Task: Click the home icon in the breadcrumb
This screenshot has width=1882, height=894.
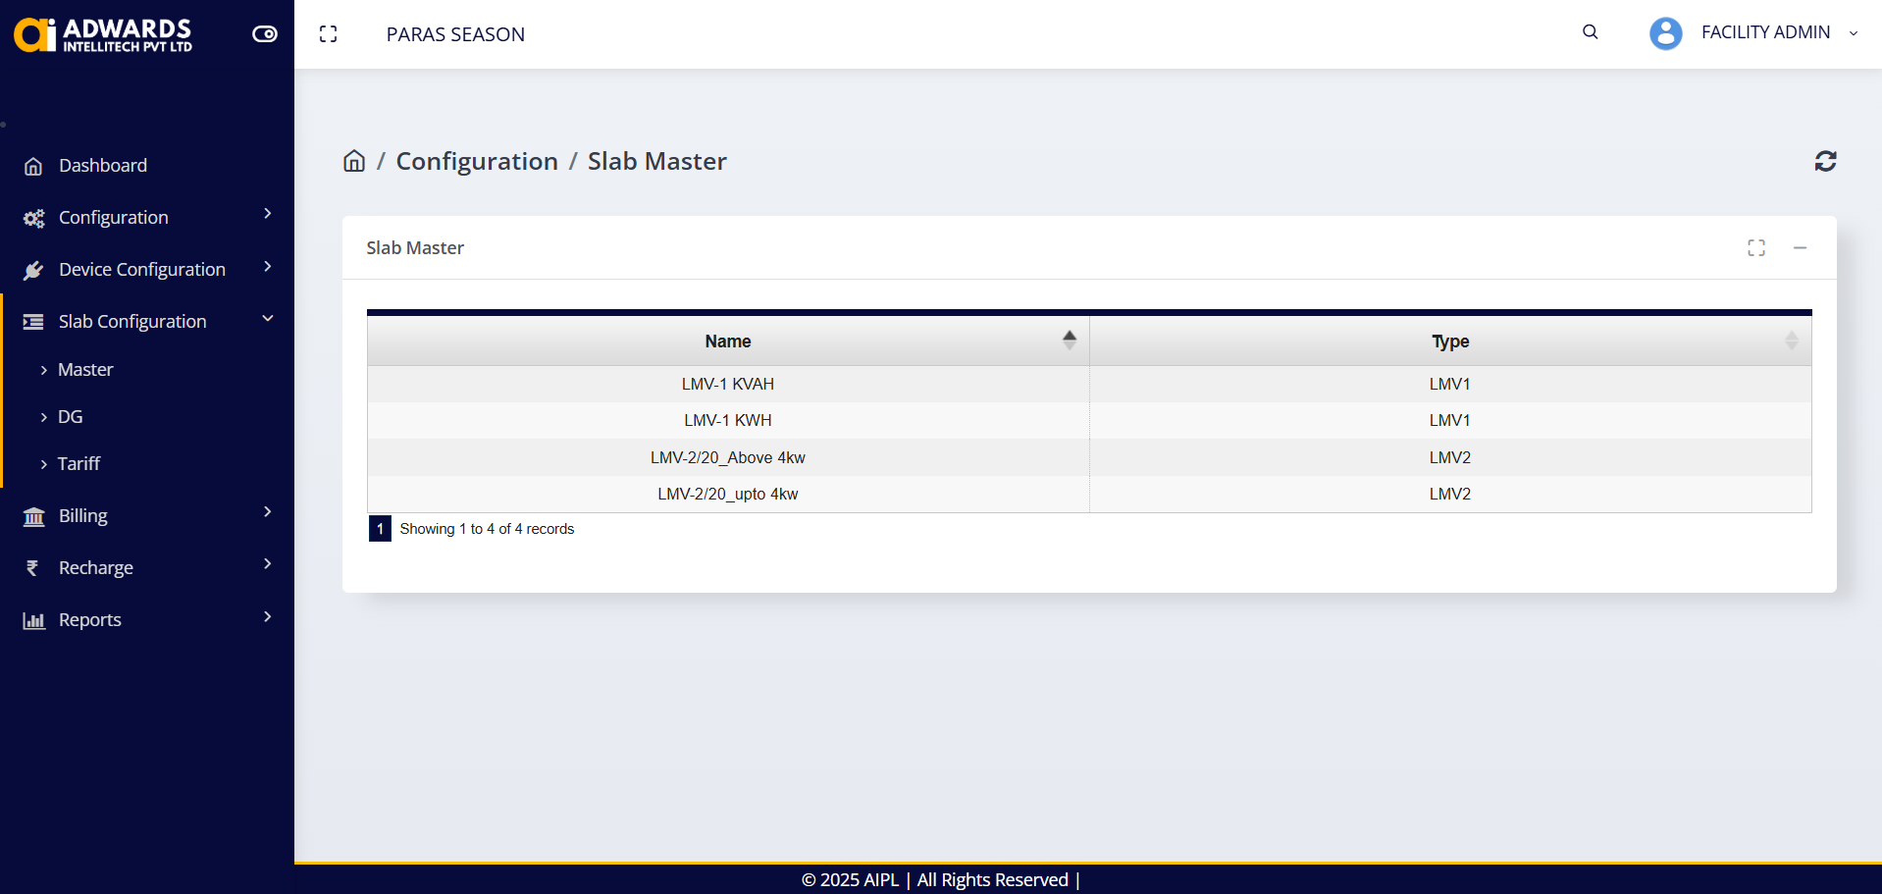Action: (x=354, y=161)
